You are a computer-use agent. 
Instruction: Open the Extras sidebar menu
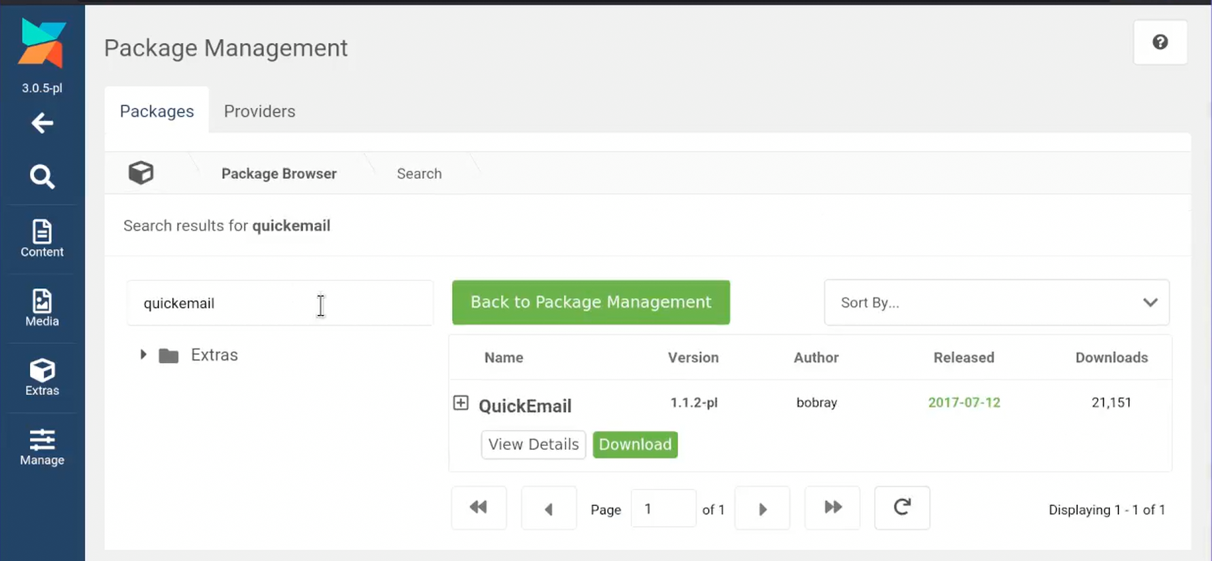click(x=42, y=377)
